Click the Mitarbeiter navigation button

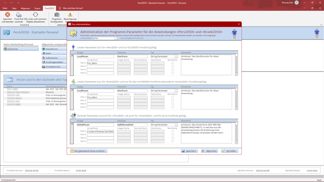(21, 49)
